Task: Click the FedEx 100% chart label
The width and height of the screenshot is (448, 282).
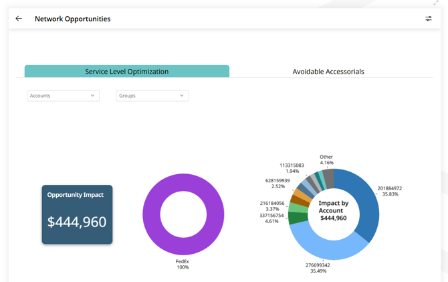Action: pyautogui.click(x=183, y=264)
